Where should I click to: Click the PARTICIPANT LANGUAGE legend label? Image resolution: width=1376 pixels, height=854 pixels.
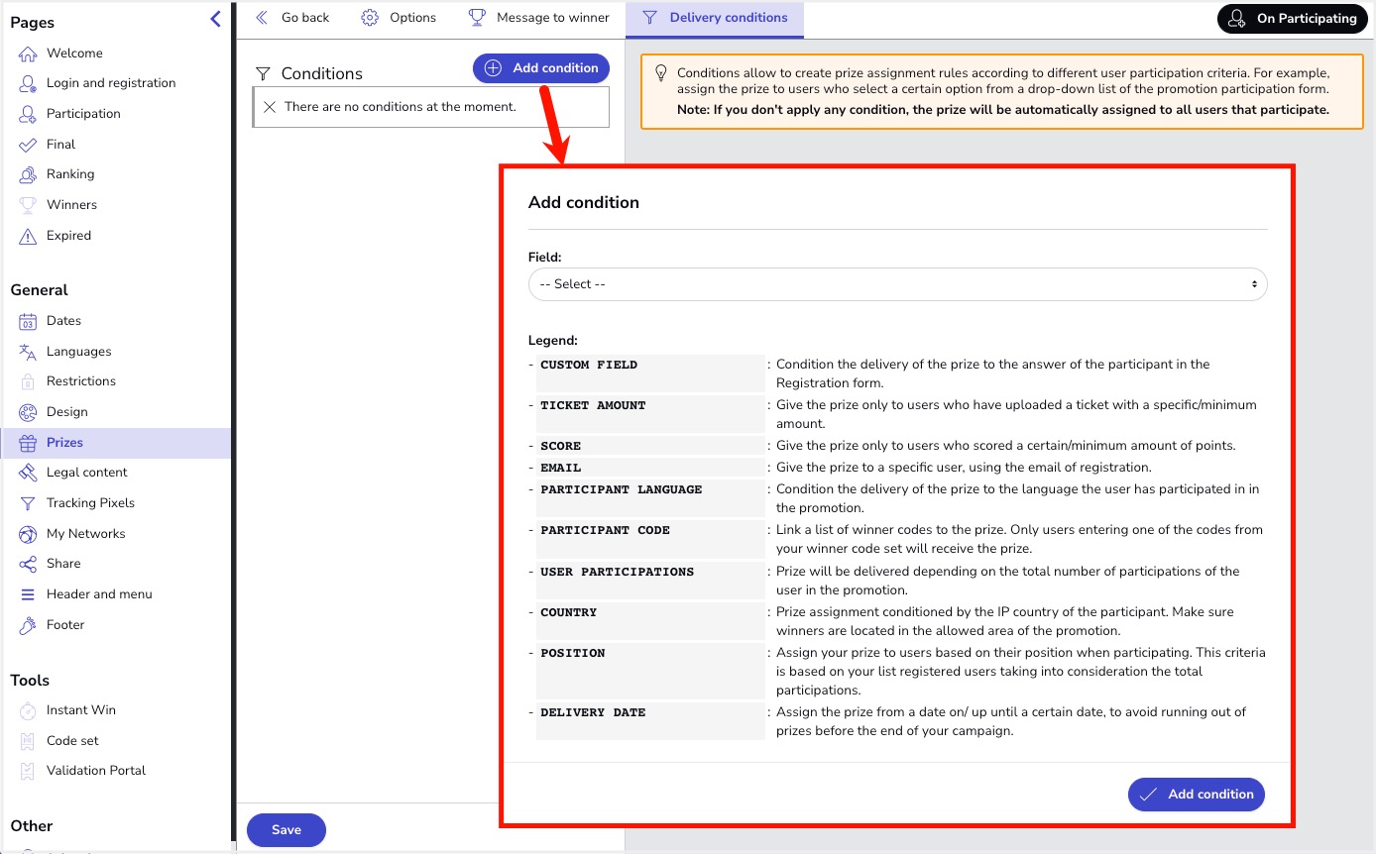622,489
